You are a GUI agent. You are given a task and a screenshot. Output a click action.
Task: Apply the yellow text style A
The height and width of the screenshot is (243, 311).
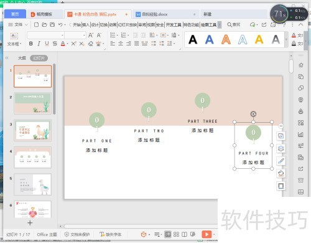tap(259, 39)
